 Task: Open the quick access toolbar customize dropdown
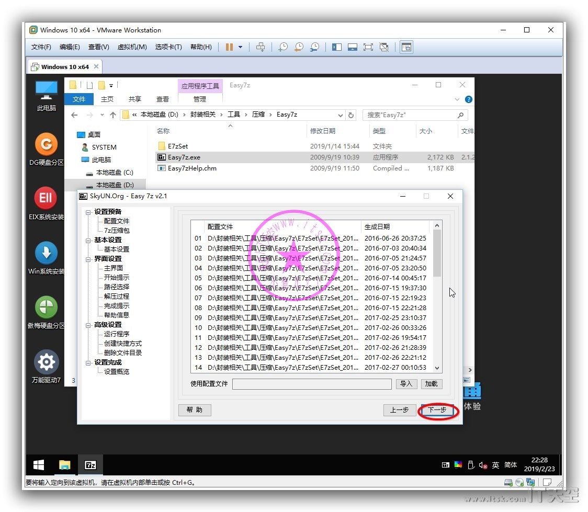[x=111, y=85]
